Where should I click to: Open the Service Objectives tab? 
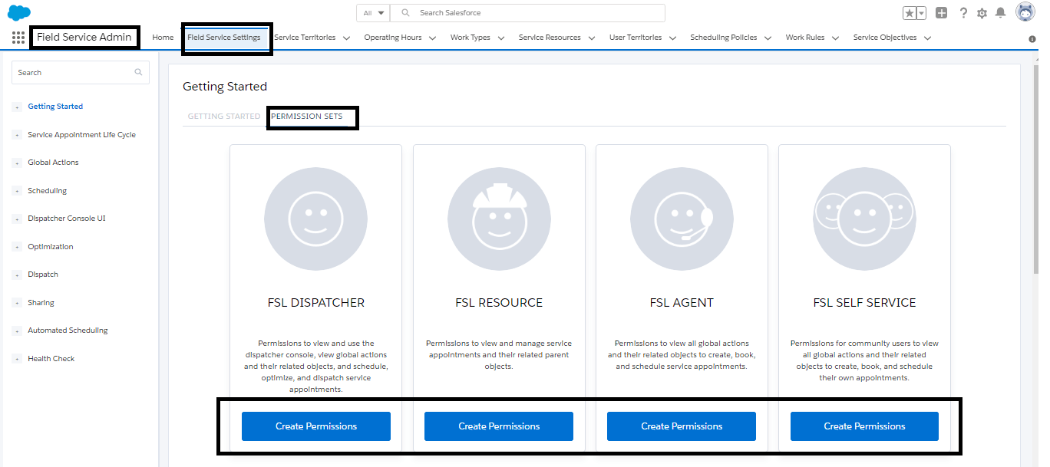(885, 38)
